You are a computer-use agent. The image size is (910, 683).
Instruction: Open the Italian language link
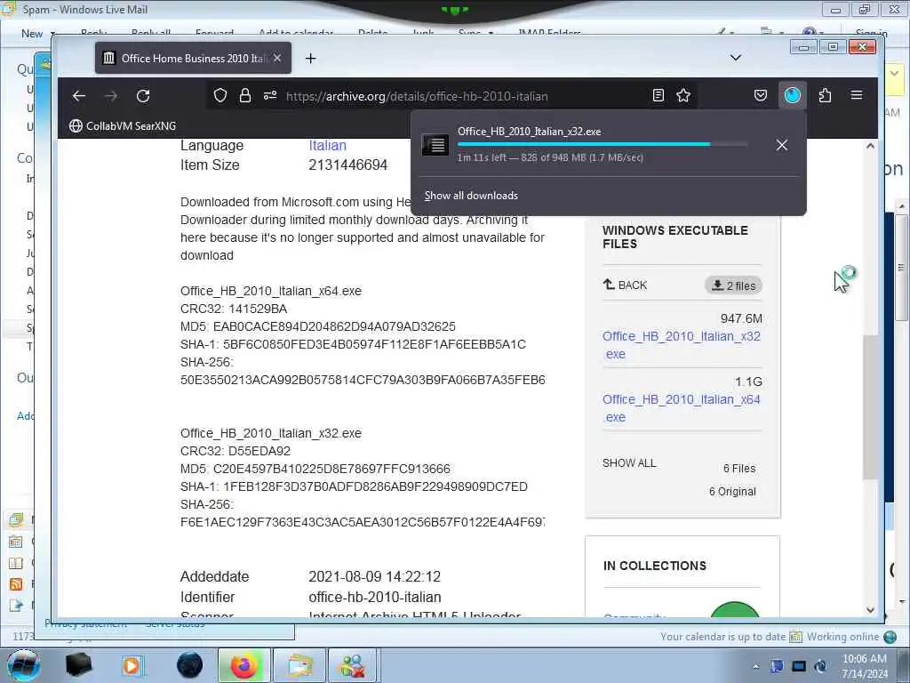click(327, 146)
